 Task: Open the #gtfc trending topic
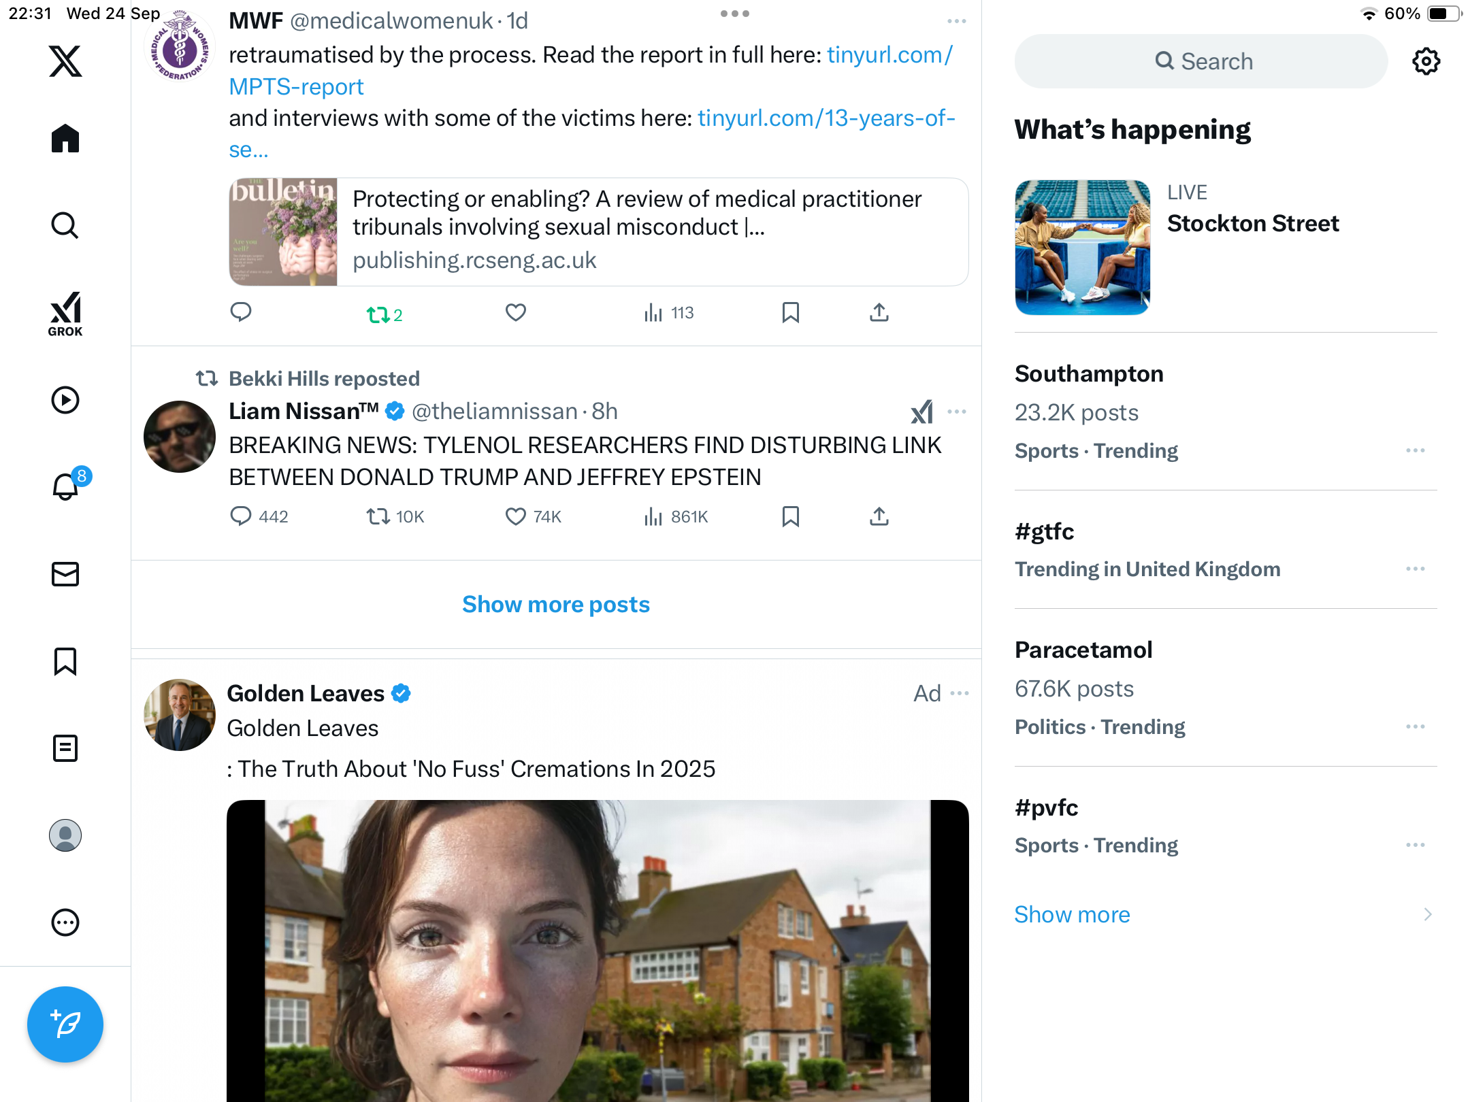1044,531
